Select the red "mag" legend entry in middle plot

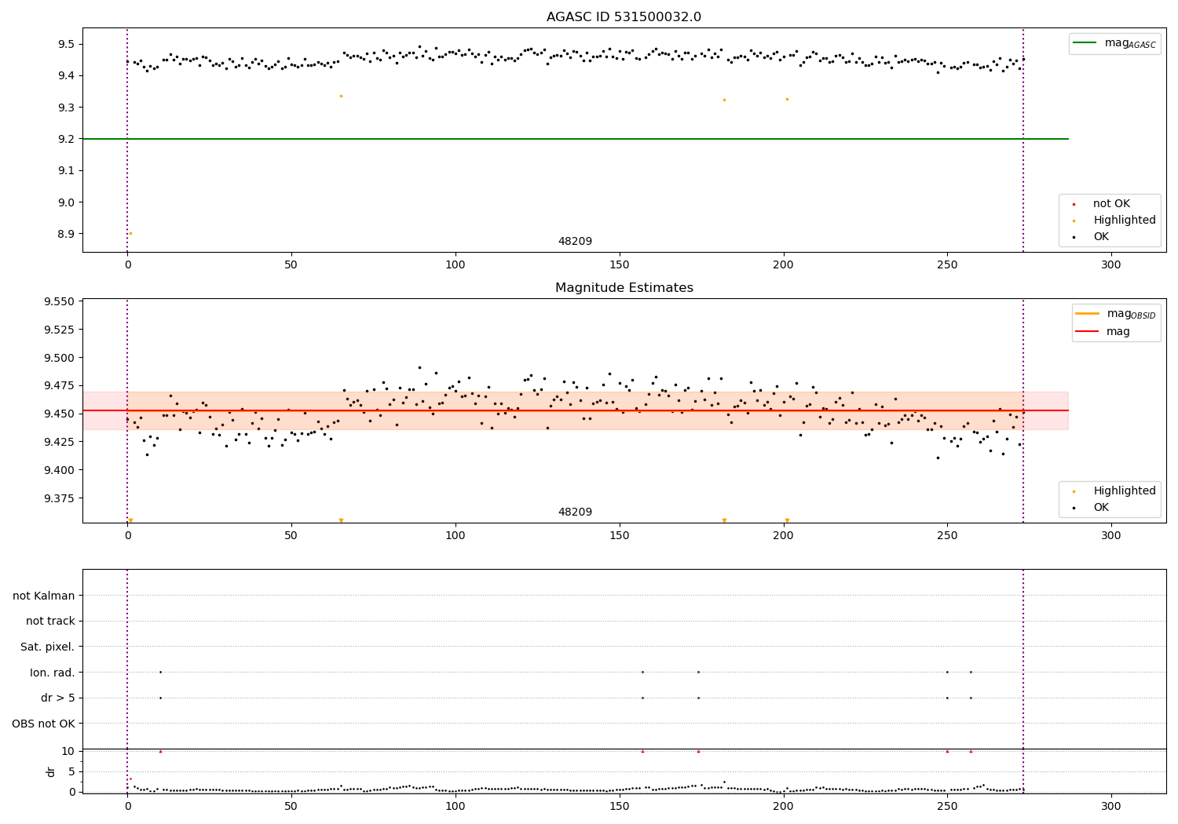click(x=1103, y=331)
